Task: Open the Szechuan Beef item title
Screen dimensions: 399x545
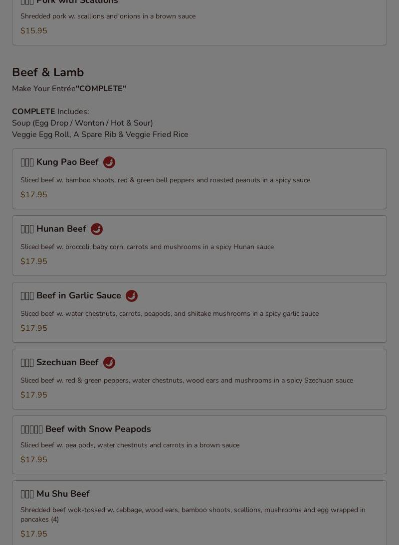Action: (x=59, y=363)
